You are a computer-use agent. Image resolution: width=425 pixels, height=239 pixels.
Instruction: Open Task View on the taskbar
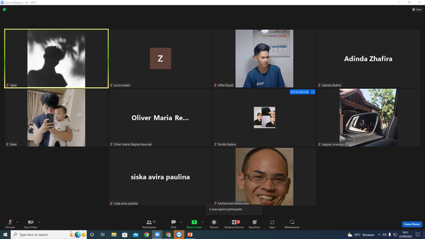point(103,234)
